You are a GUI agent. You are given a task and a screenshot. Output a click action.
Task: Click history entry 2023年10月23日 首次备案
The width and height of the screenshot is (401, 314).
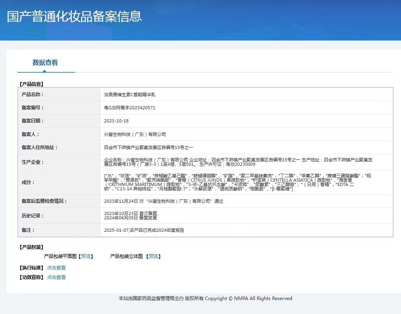[130, 213]
